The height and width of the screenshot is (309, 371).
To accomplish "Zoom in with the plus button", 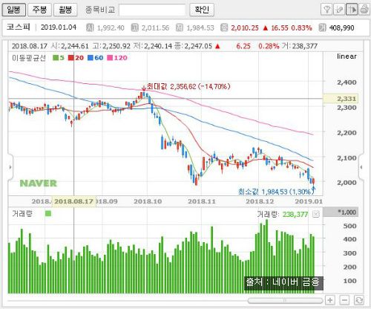I will click(x=330, y=300).
